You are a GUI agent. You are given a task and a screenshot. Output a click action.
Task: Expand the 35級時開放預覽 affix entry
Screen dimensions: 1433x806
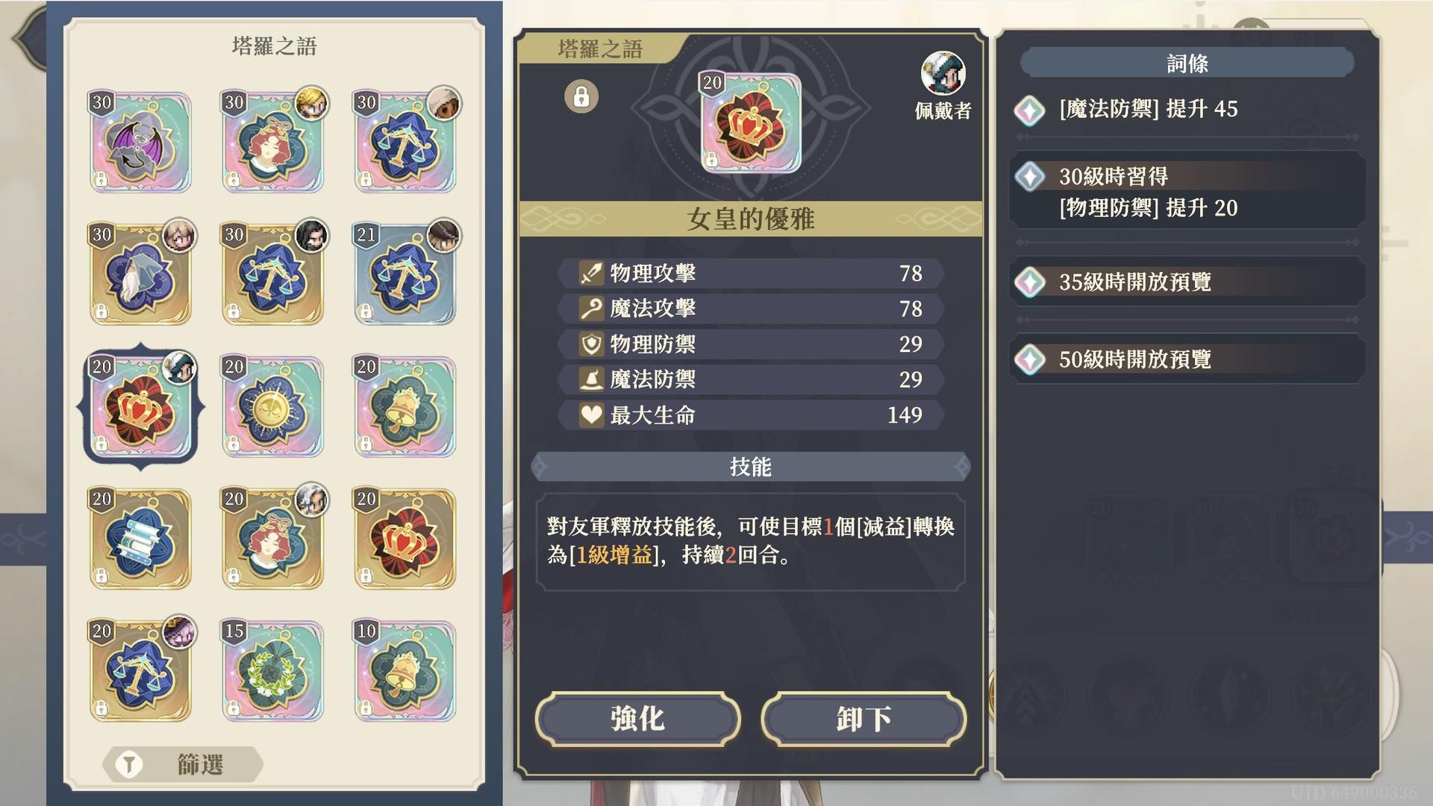coord(1187,282)
